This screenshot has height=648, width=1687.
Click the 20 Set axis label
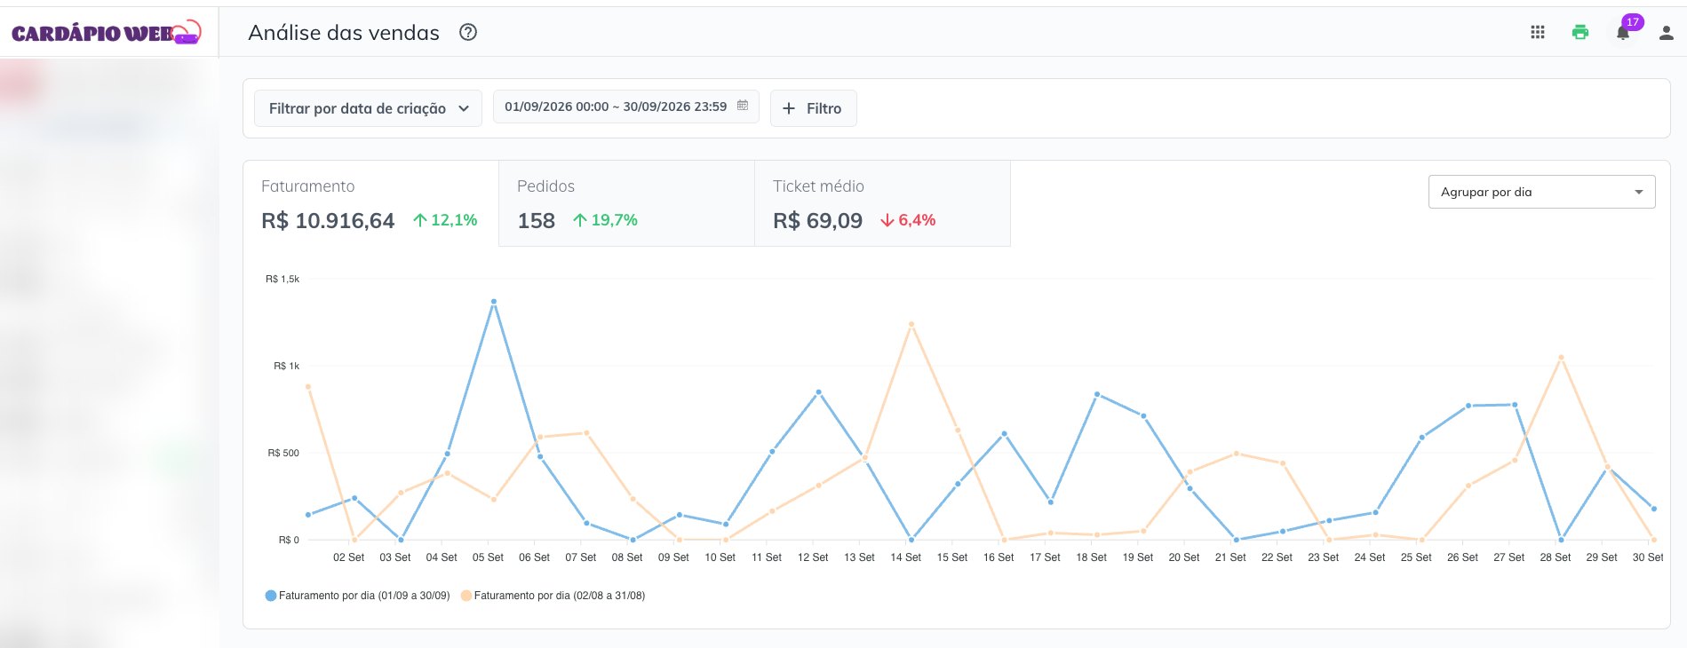[x=1184, y=557]
